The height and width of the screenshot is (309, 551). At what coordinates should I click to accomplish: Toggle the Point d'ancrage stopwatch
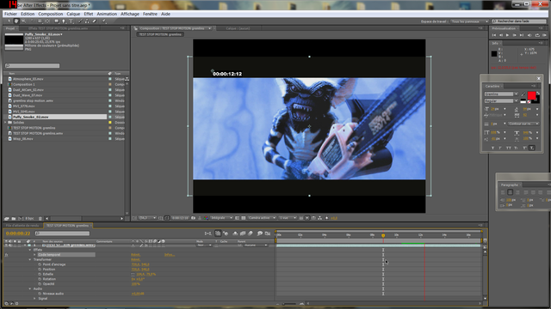(40, 264)
